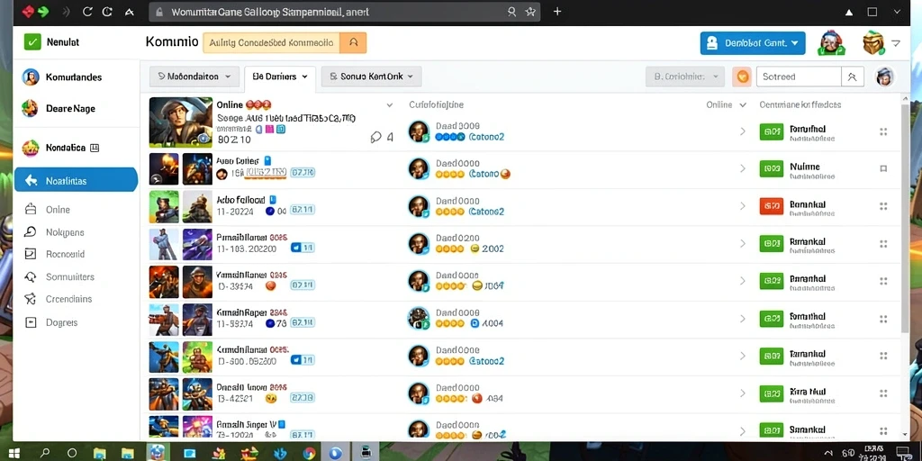Click the green checkmark logo beside Nenulat
922x461 pixels.
[x=32, y=42]
